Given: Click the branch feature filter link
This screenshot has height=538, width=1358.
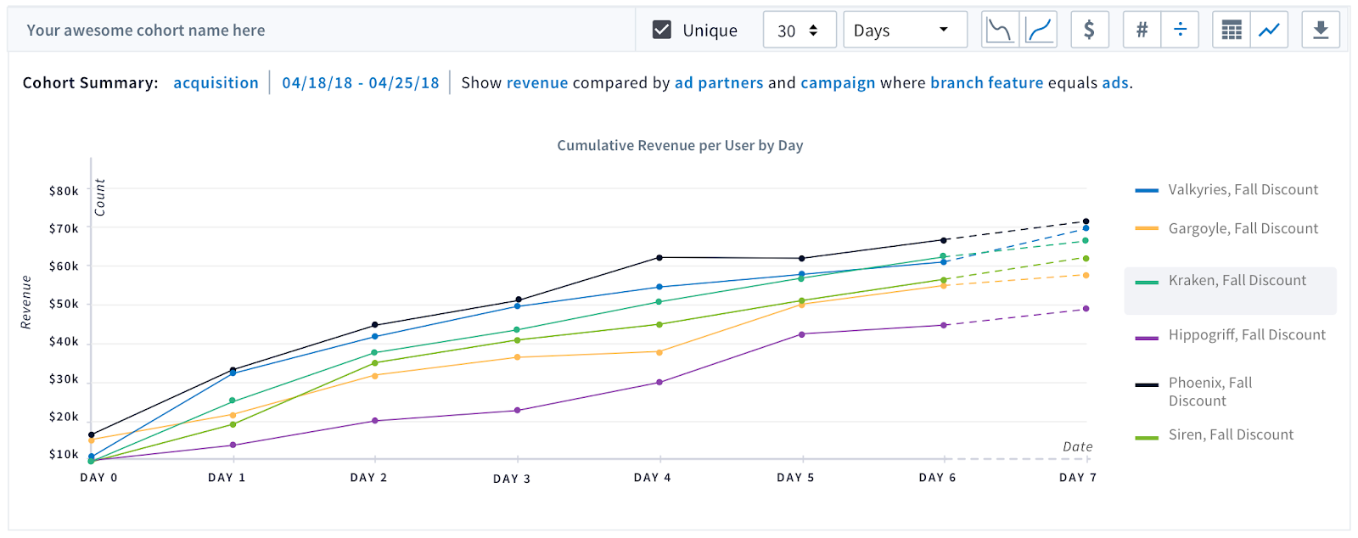Looking at the screenshot, I should 986,83.
